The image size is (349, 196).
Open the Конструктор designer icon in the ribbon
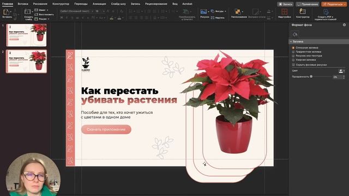click(303, 11)
